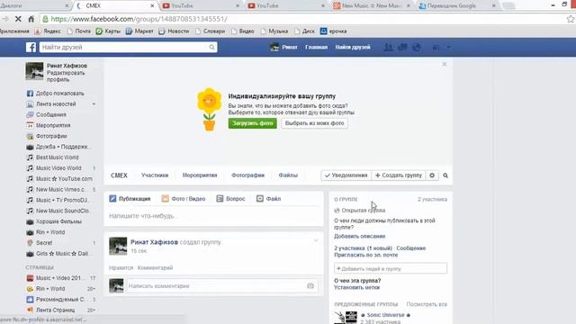Open group settings gear icon

[x=432, y=175]
